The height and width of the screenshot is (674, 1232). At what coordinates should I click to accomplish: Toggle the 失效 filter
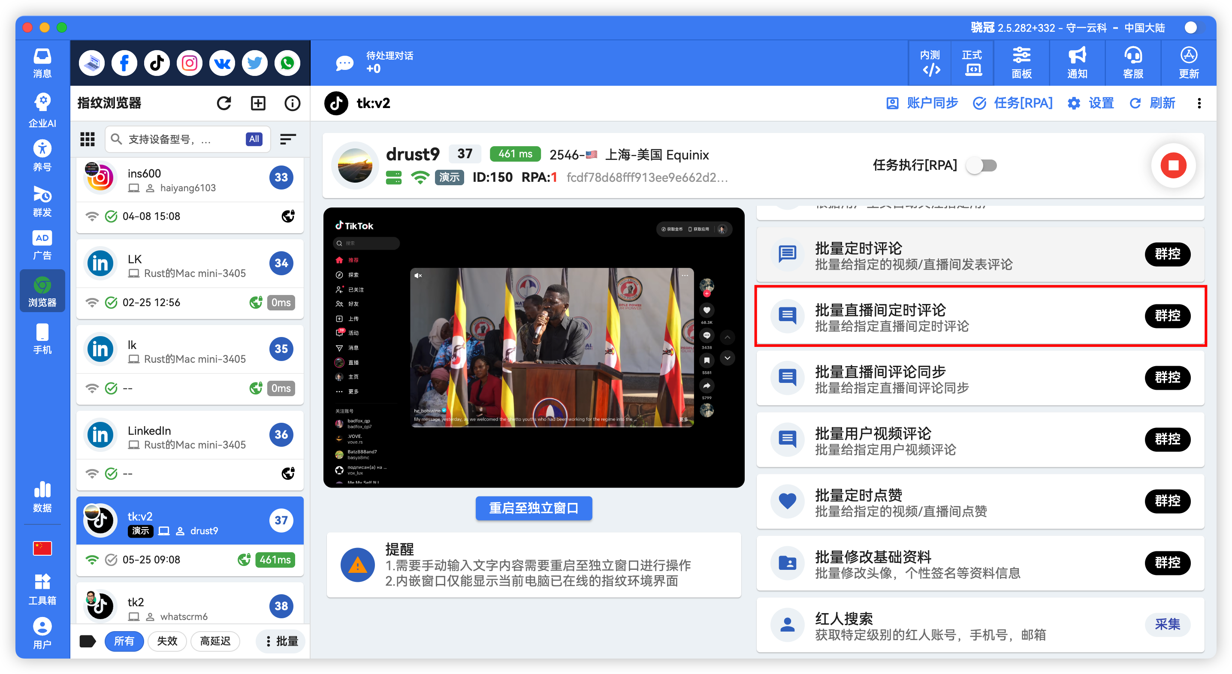point(167,641)
